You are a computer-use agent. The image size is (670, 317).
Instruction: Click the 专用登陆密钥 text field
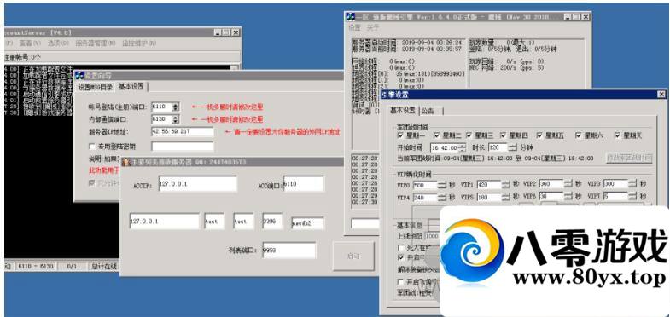coord(183,147)
